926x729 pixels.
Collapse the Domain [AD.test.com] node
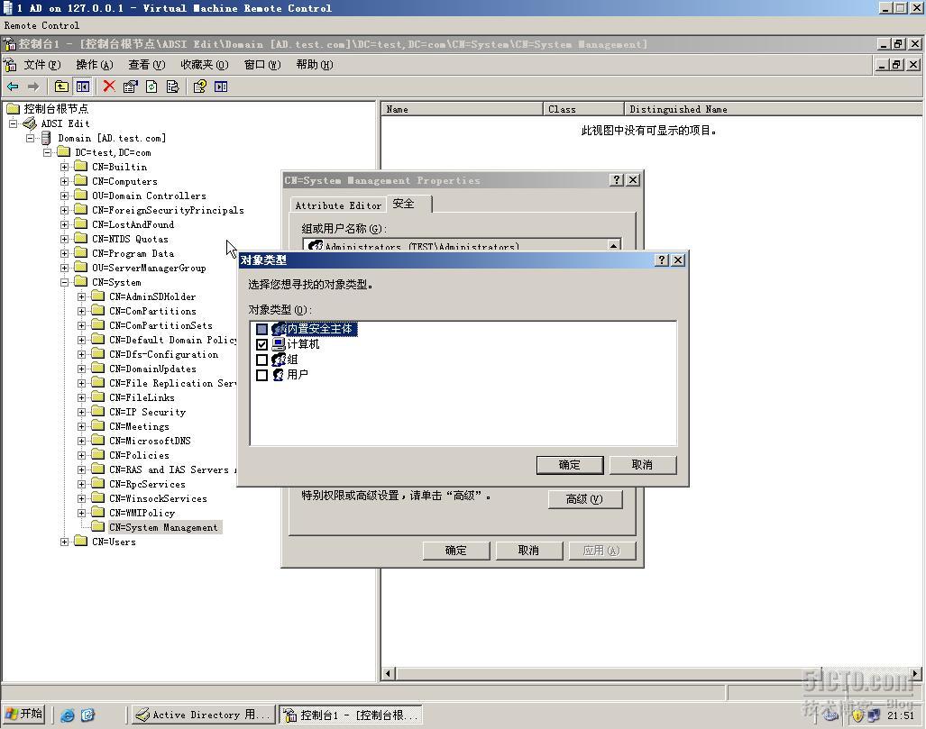[x=30, y=138]
